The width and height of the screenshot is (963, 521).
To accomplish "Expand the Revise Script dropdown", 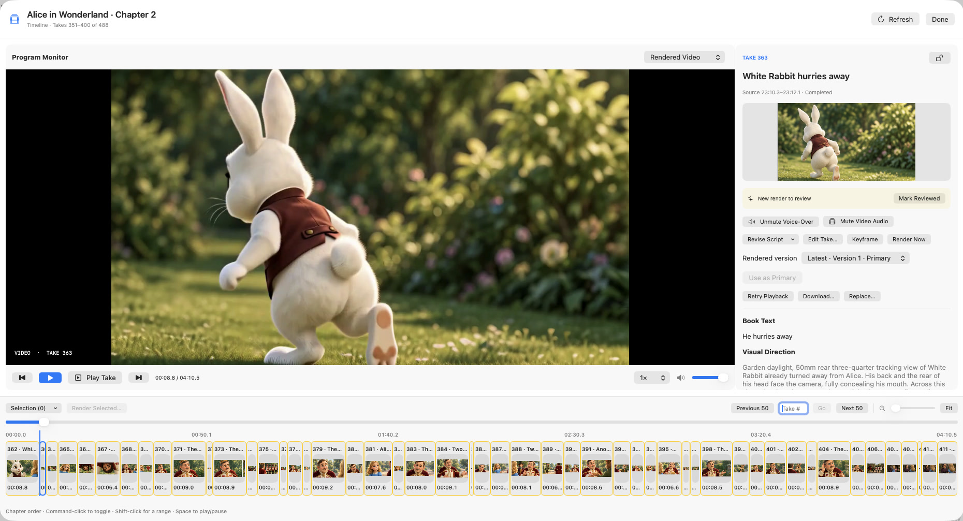I will 770,239.
